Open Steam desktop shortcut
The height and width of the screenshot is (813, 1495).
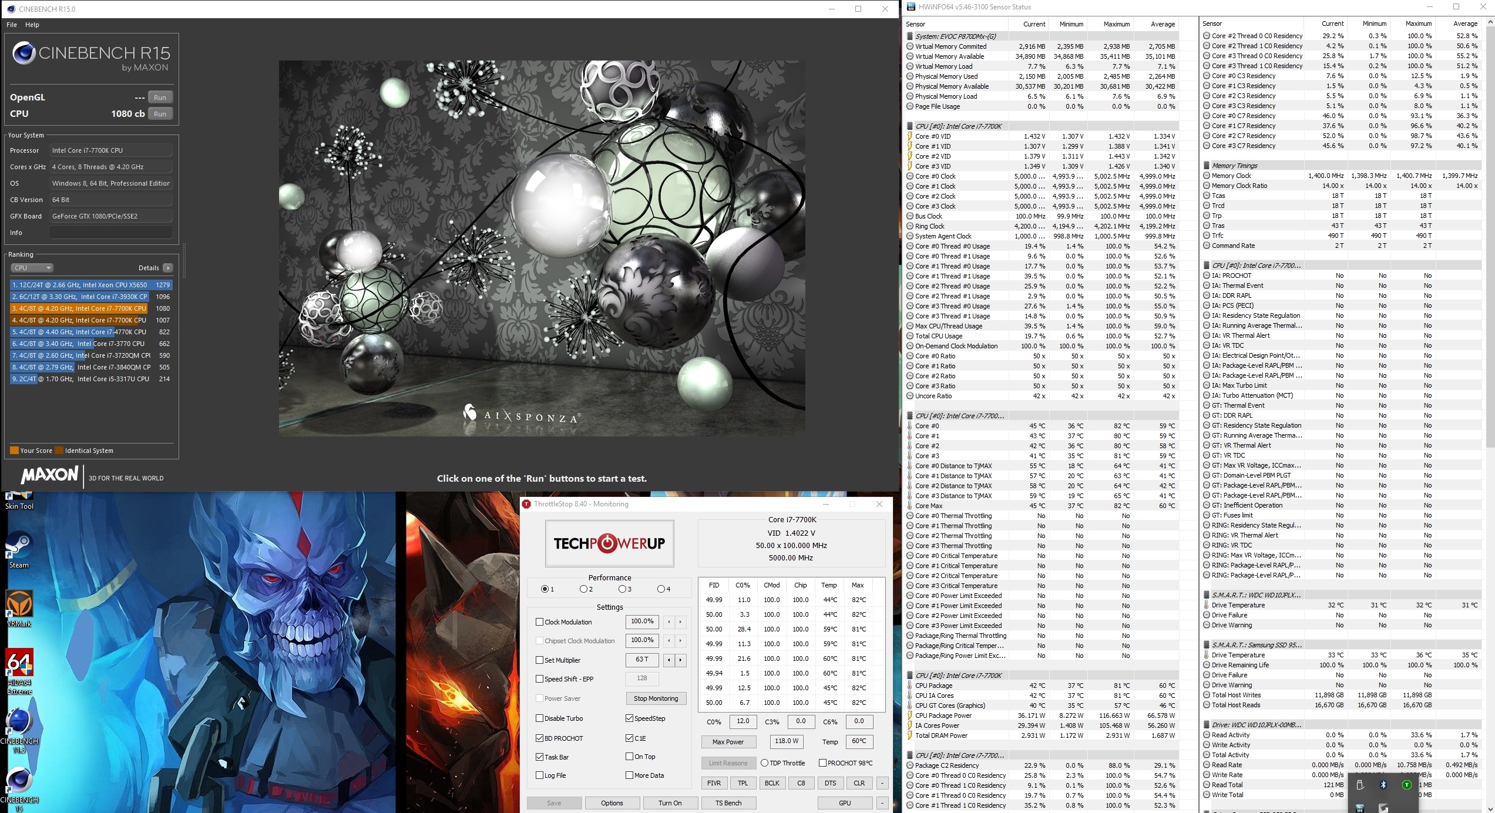coord(19,546)
